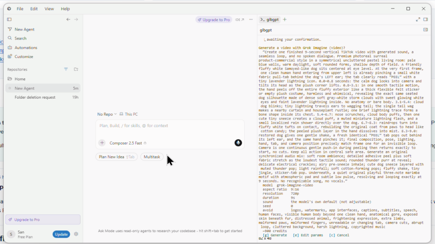Image resolution: width=435 pixels, height=244 pixels.
Task: Select the New Agent chat from 5m ago
Action: [x=43, y=88]
